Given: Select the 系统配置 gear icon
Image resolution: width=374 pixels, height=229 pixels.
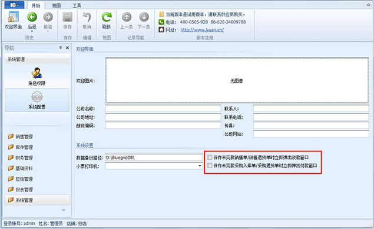Looking at the screenshot, I should (37, 97).
